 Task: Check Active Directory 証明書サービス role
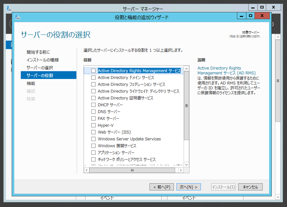93,98
